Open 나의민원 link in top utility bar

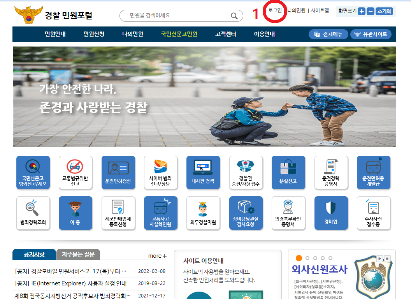pos(297,11)
